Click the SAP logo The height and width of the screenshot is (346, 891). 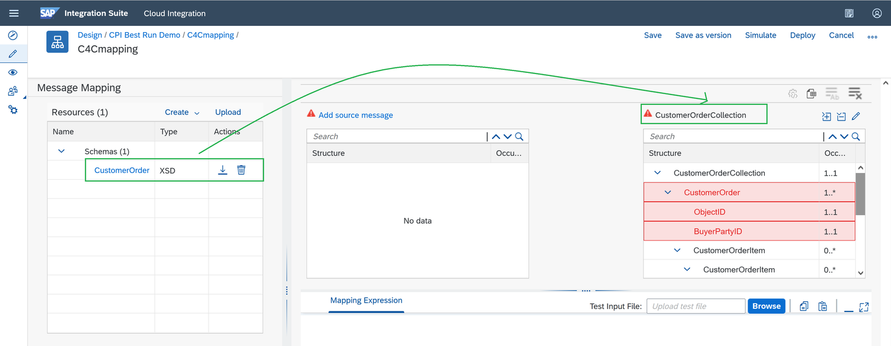(49, 13)
